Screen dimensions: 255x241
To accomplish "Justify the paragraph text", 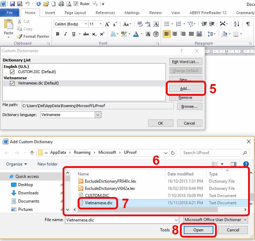I will point(191,34).
